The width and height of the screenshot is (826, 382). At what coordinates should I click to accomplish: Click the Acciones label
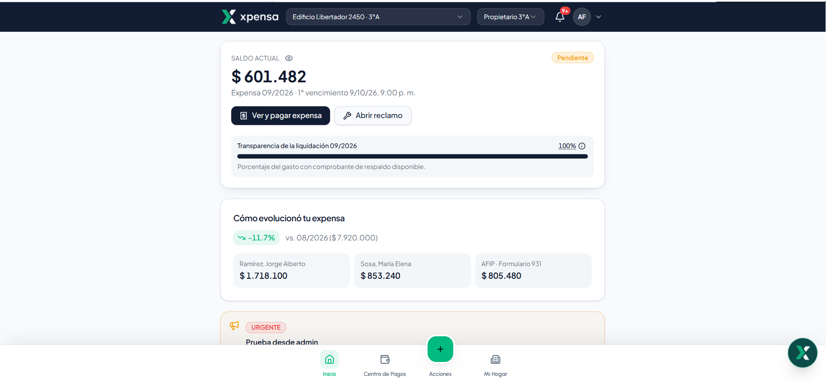point(440,374)
